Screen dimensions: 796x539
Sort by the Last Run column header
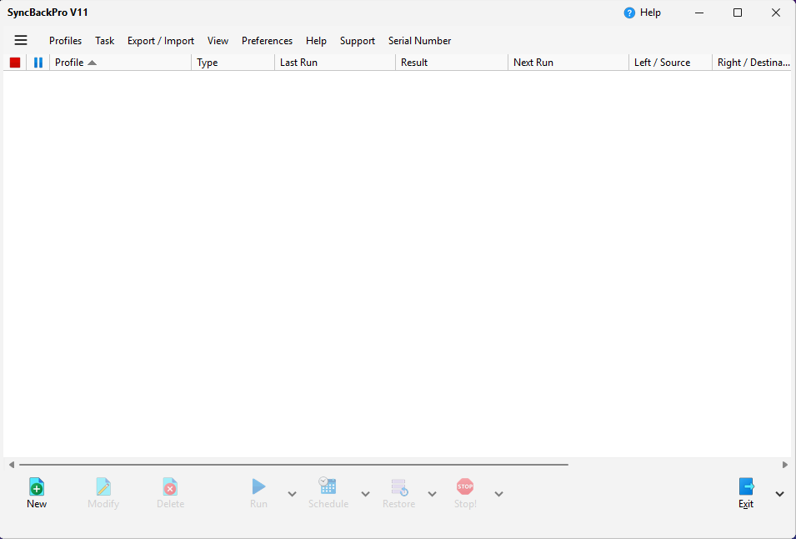[x=335, y=63]
